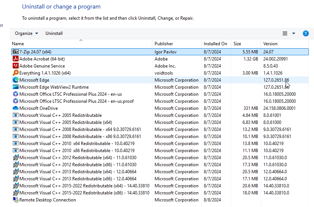Click the Visual C++ 2005 (x64) icon
Screen dimensions: 314x207
(x=16, y=122)
